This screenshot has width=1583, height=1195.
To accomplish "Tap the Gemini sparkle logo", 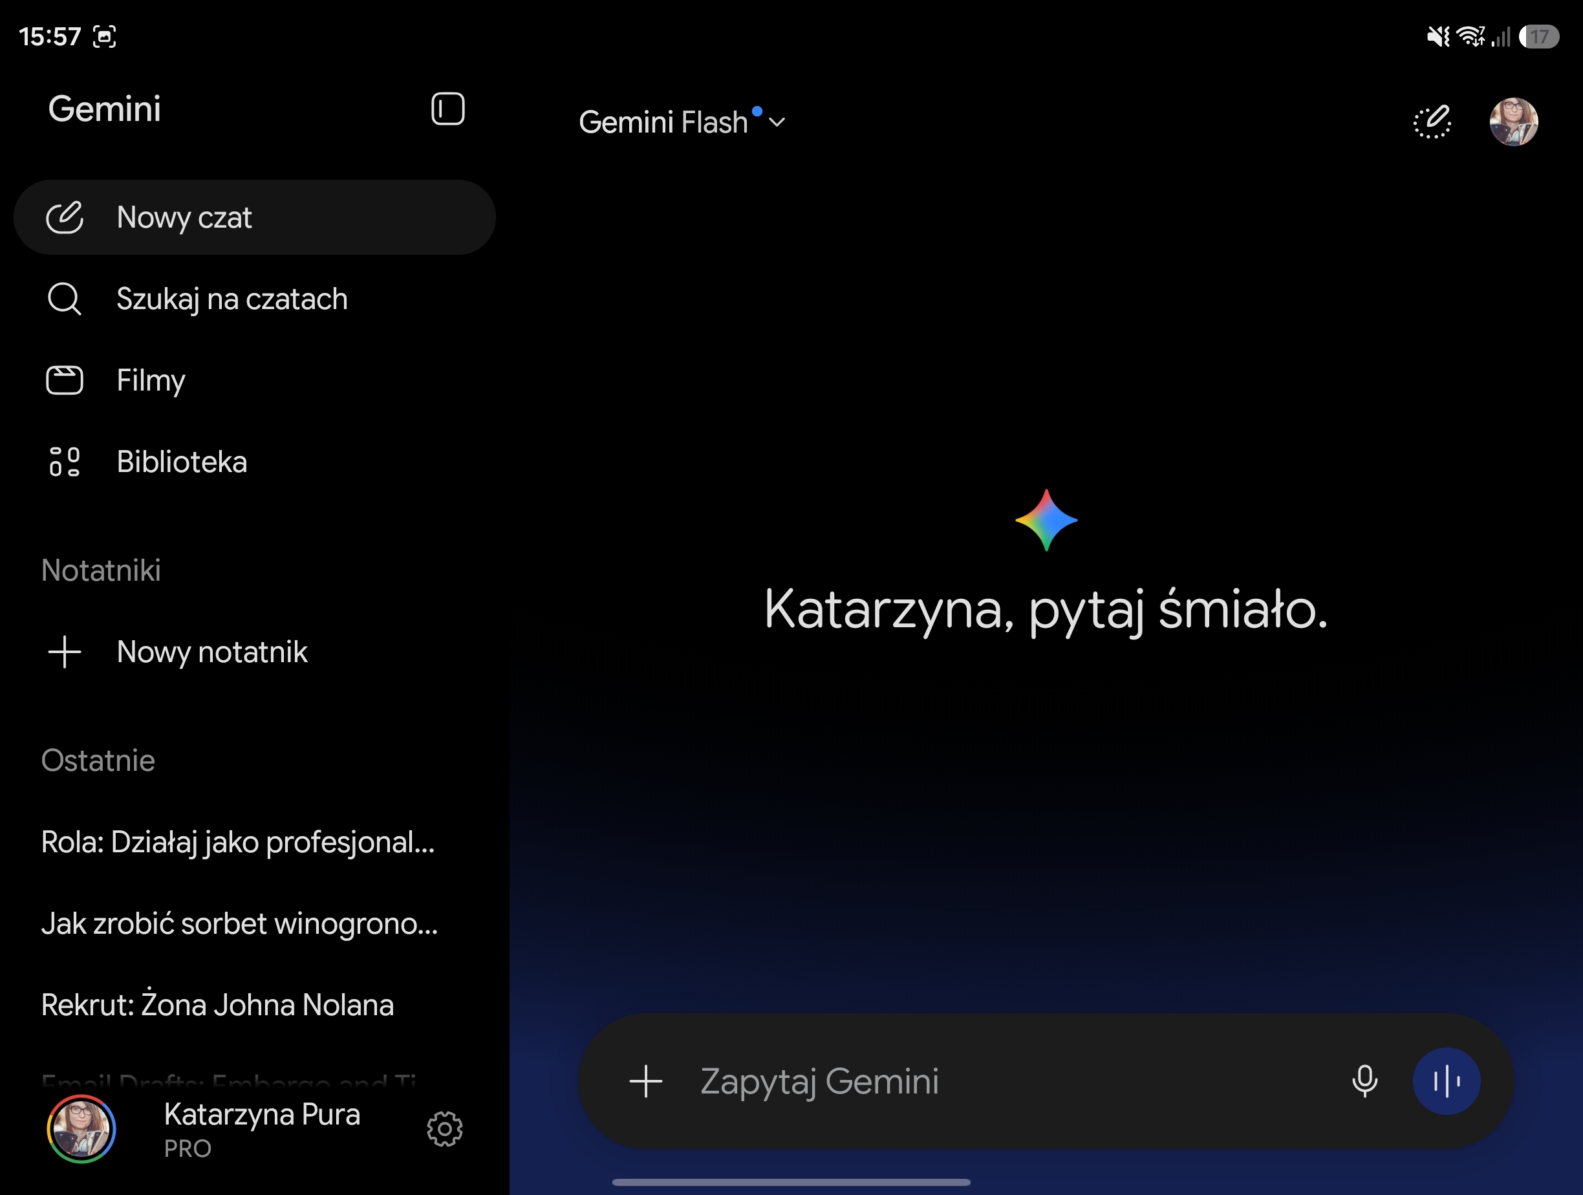I will pyautogui.click(x=1046, y=520).
